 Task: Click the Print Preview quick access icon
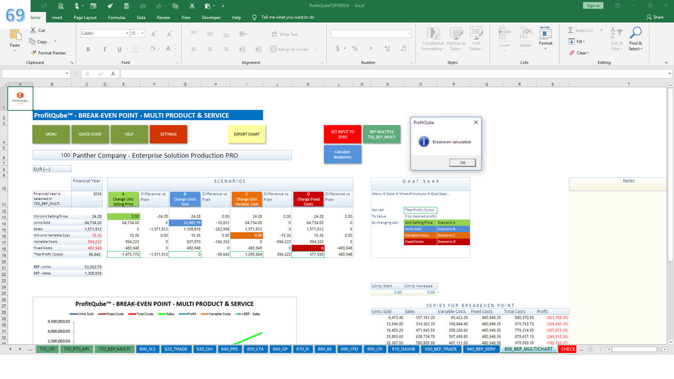[61, 6]
